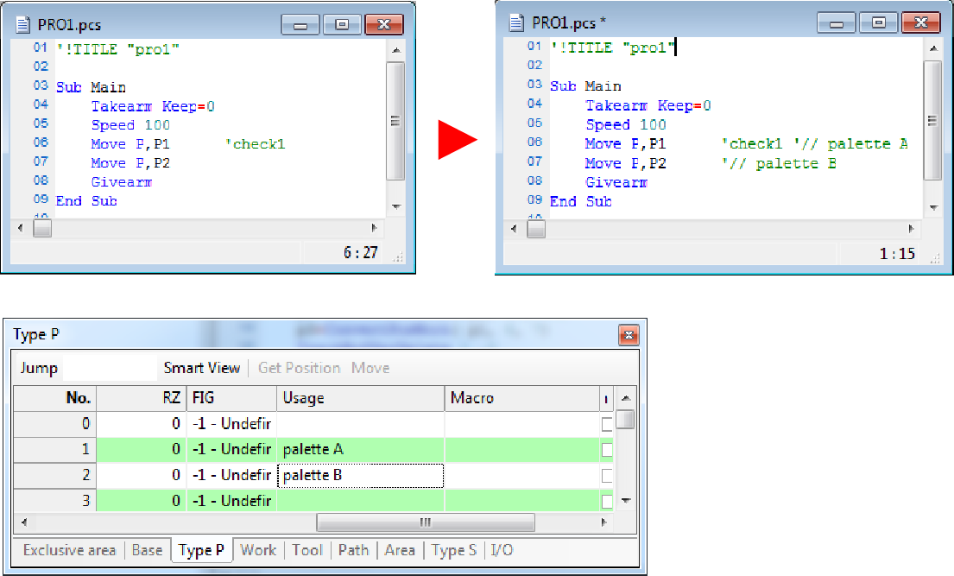Click the document icon in left PRO1.pcs title bar
This screenshot has height=576, width=954.
click(22, 24)
